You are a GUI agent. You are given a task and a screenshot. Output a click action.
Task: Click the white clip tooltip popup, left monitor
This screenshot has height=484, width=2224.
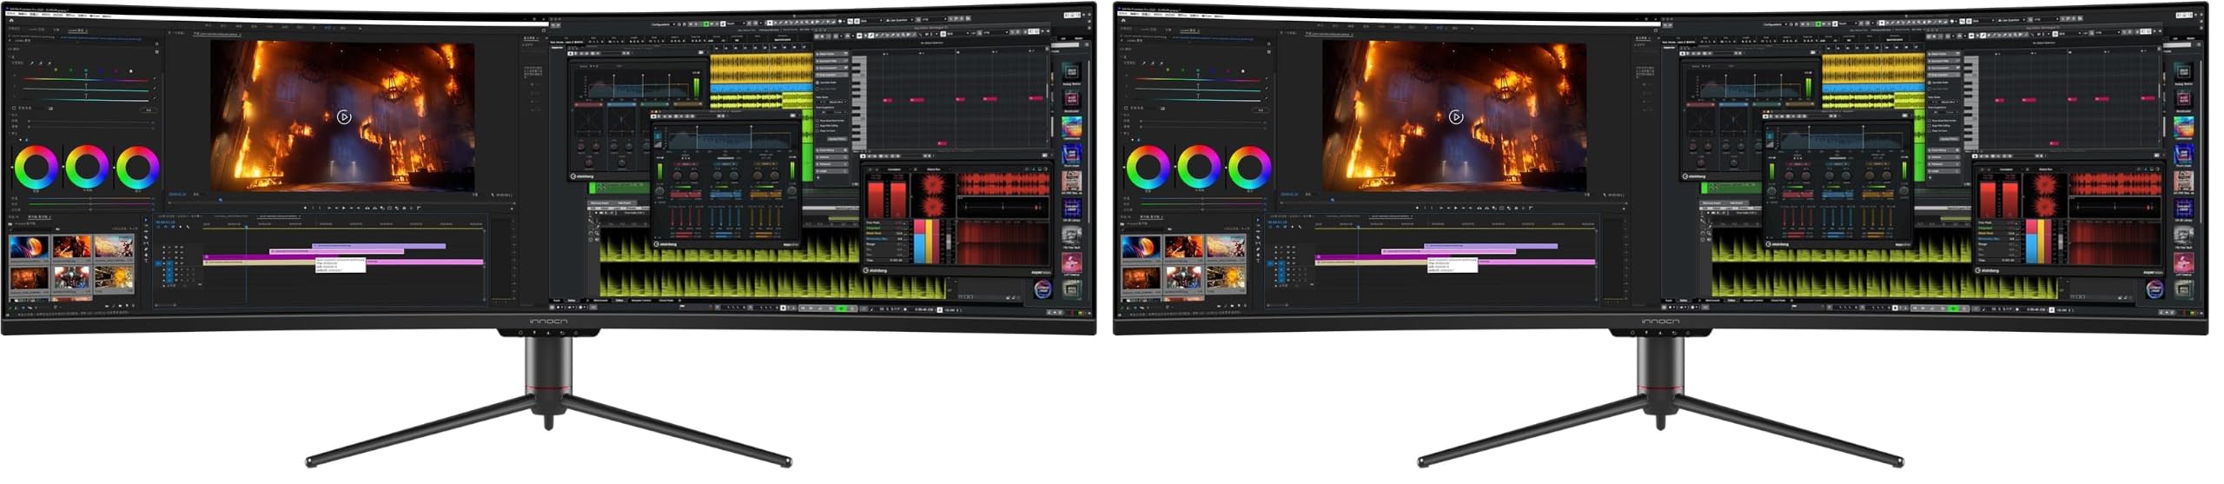[341, 264]
